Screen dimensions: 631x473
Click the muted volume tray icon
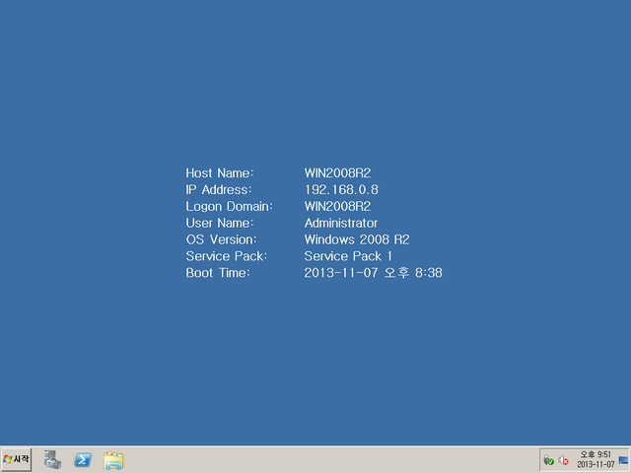coord(563,460)
